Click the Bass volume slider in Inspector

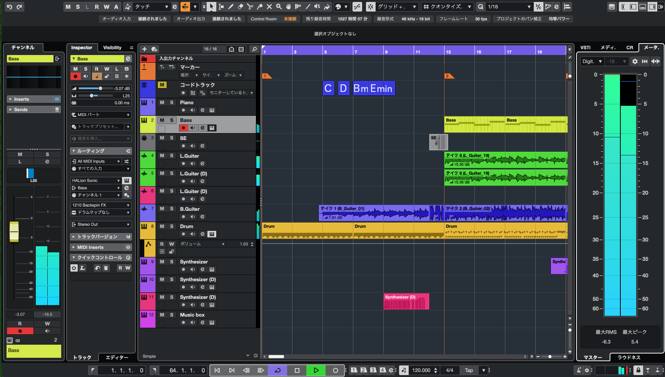point(100,88)
